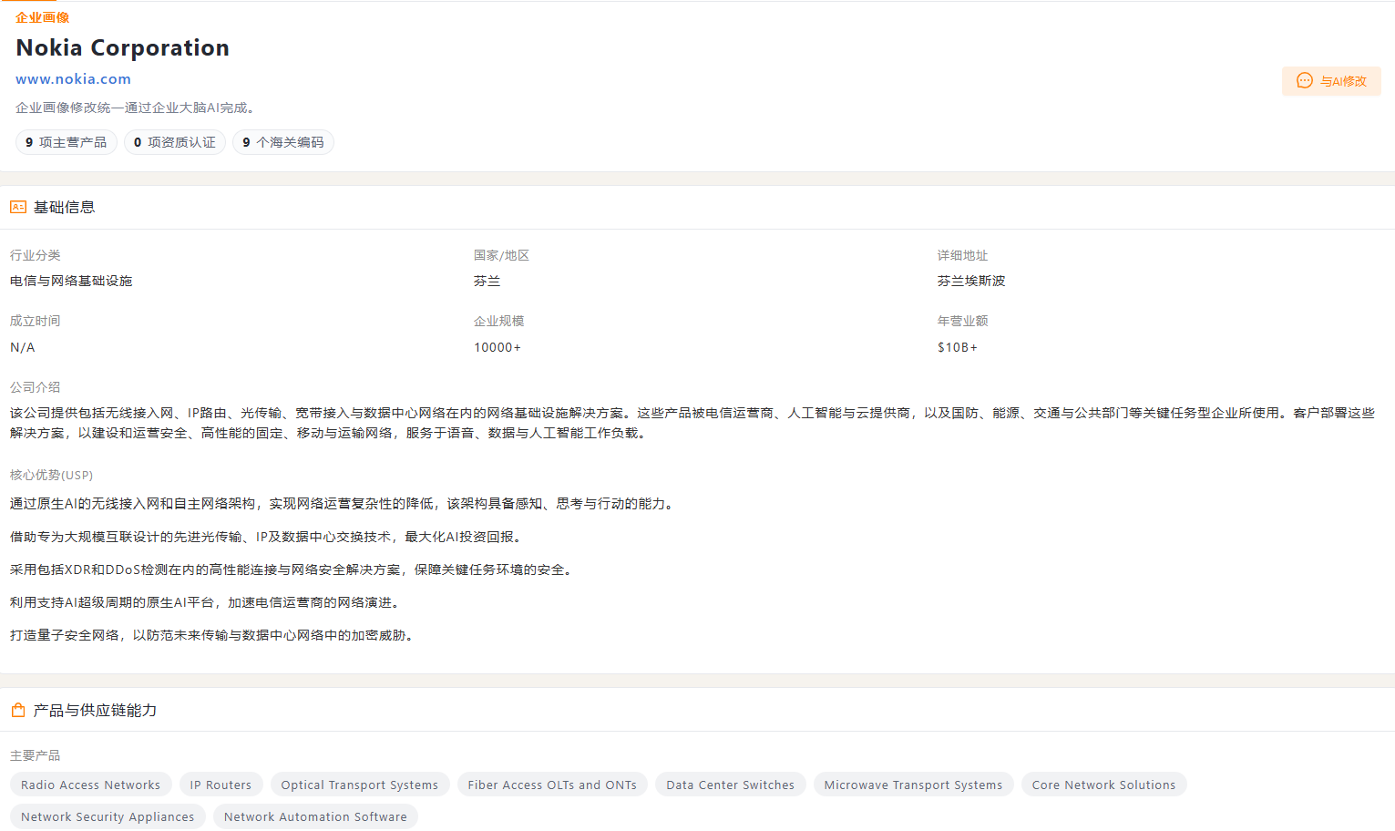Click the Microwave Transport Systems tag
The height and width of the screenshot is (831, 1395).
click(913, 785)
